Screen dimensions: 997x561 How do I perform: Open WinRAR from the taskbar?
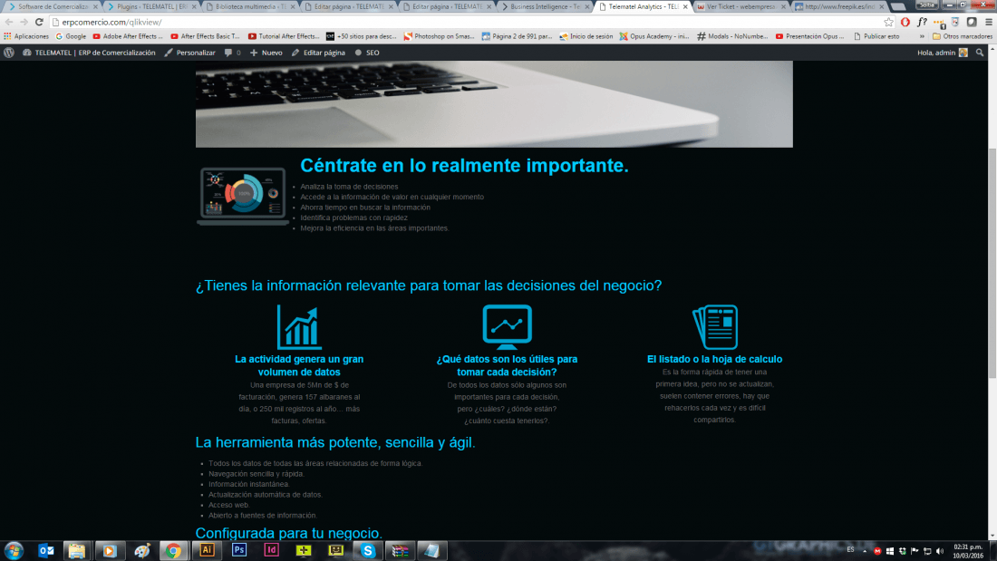point(400,551)
